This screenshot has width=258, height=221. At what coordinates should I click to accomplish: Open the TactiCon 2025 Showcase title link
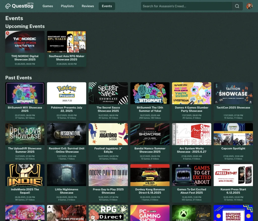pos(233,107)
